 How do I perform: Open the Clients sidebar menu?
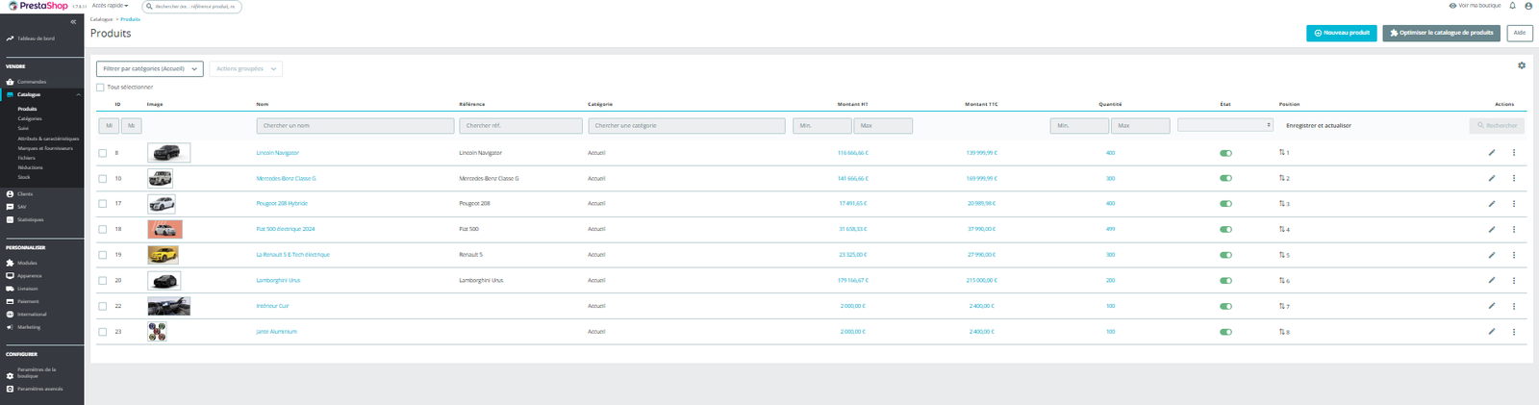[25, 193]
